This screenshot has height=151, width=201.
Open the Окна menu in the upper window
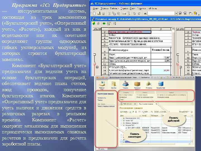pyautogui.click(x=133, y=9)
